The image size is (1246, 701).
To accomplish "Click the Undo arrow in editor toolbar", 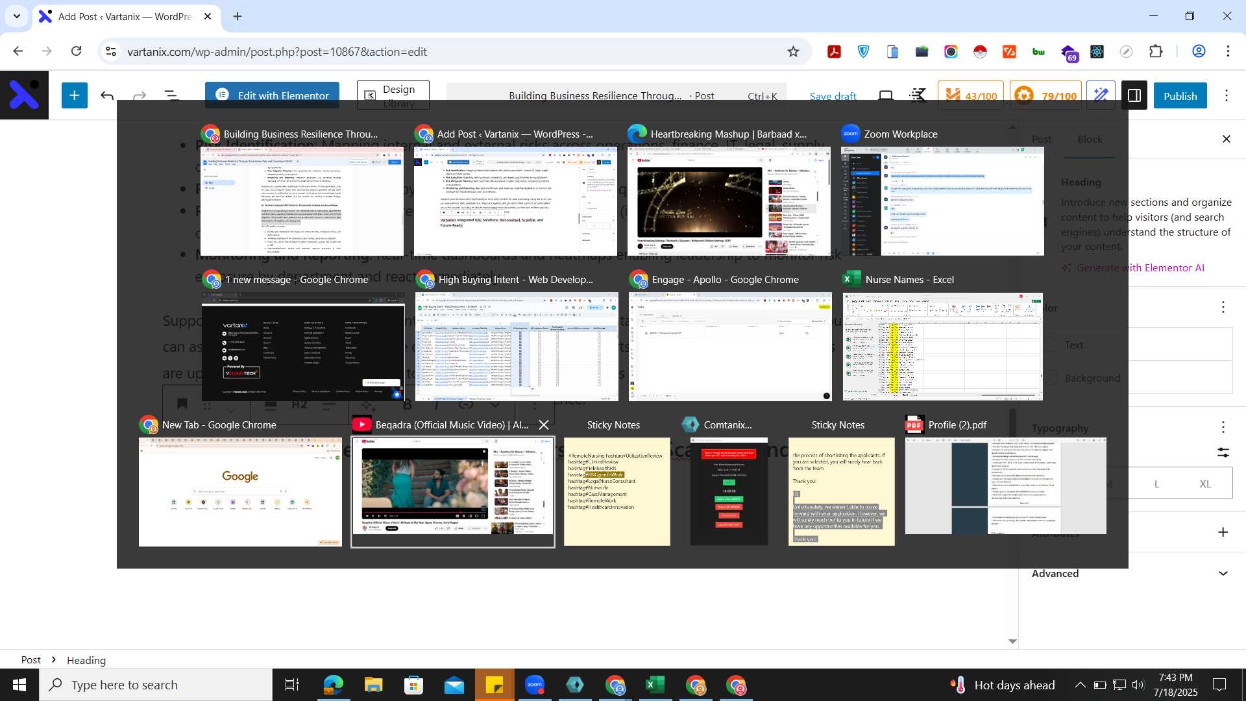I will [x=107, y=96].
